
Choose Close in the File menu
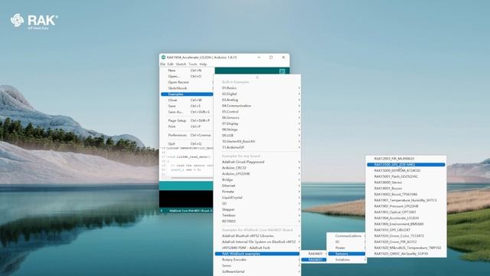[187, 100]
